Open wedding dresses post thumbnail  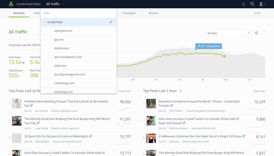tap(17, 103)
